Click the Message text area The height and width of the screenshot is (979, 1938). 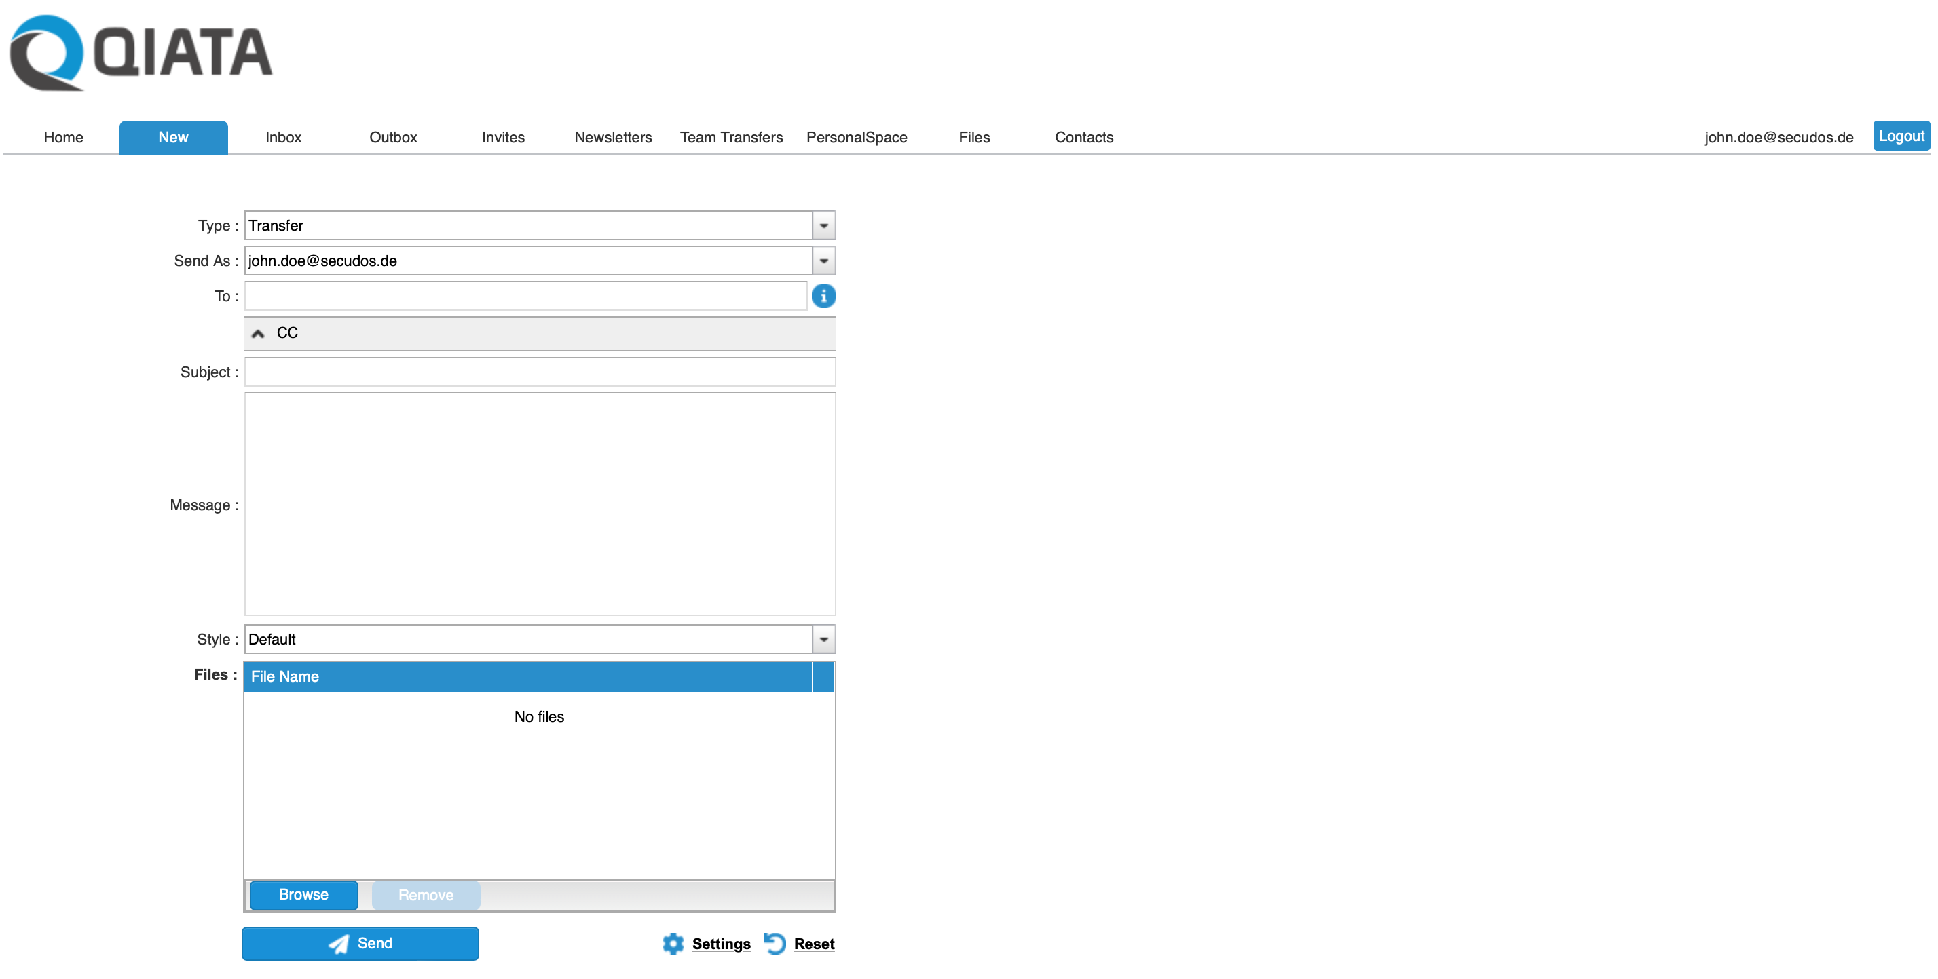(x=540, y=504)
